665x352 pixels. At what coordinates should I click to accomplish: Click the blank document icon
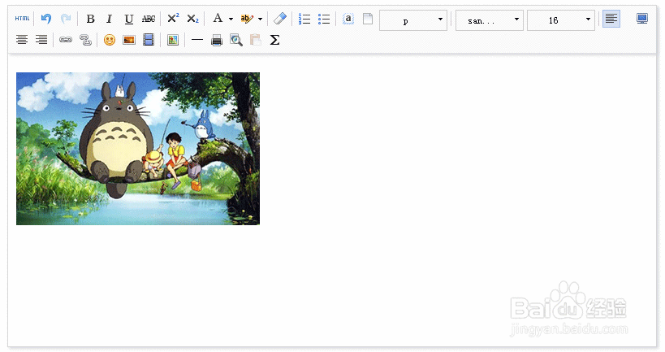pos(368,19)
